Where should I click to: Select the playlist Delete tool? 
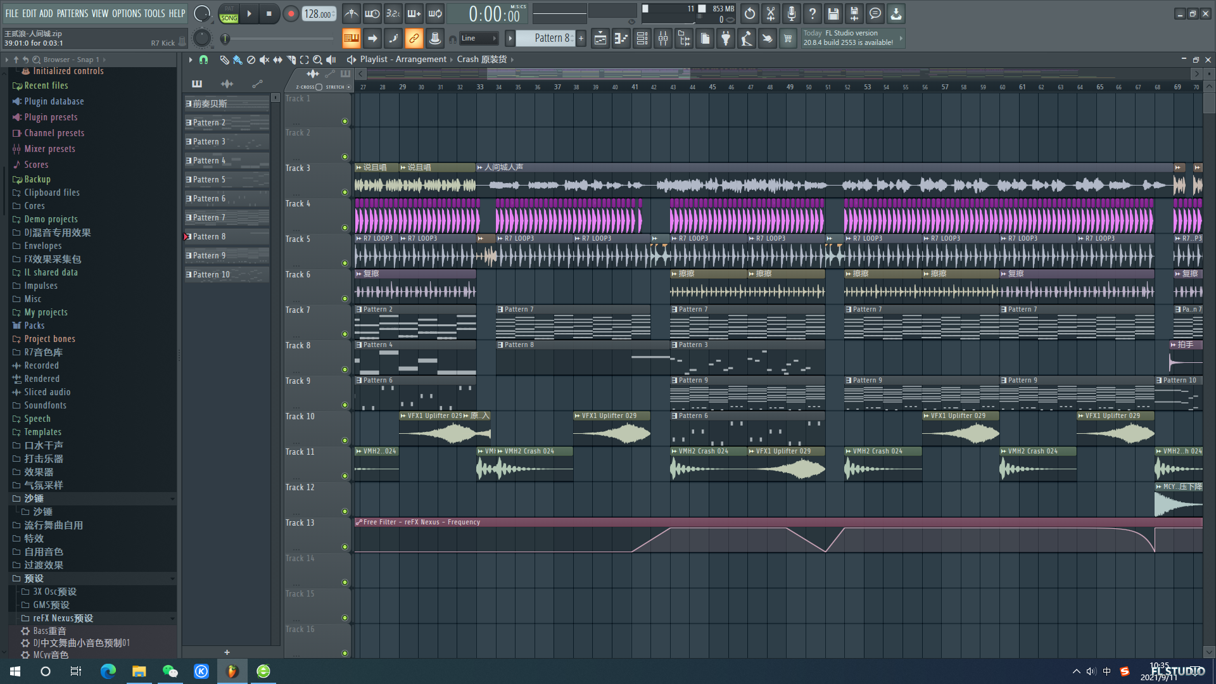(x=251, y=60)
